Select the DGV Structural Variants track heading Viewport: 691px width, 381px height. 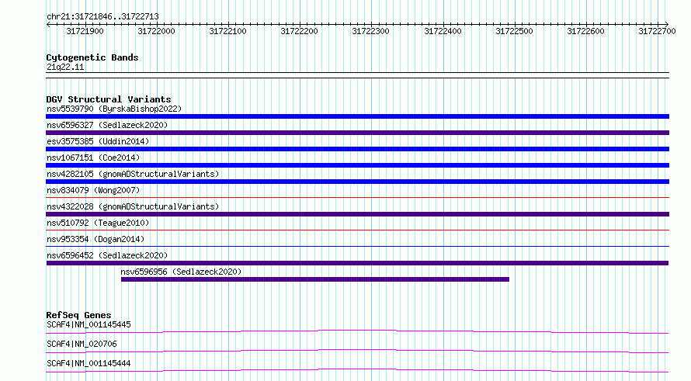pyautogui.click(x=109, y=99)
